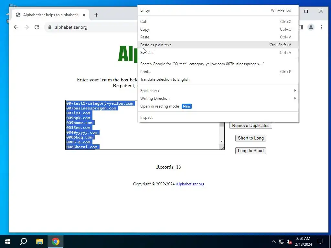Click the Long to Short button
Image resolution: width=331 pixels, height=248 pixels.
point(251,150)
